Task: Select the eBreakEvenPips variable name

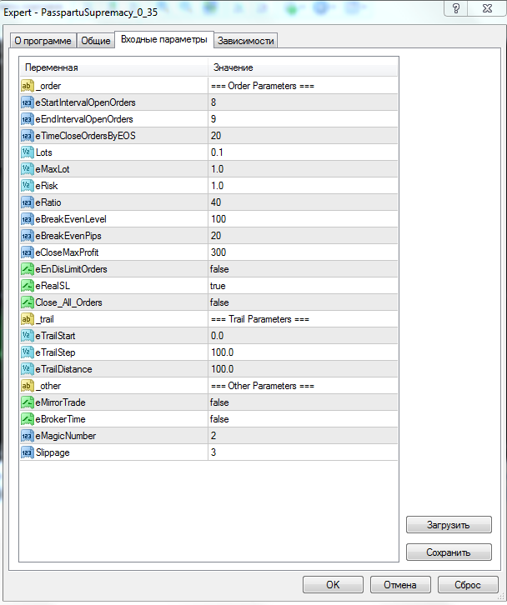Action: [x=68, y=236]
